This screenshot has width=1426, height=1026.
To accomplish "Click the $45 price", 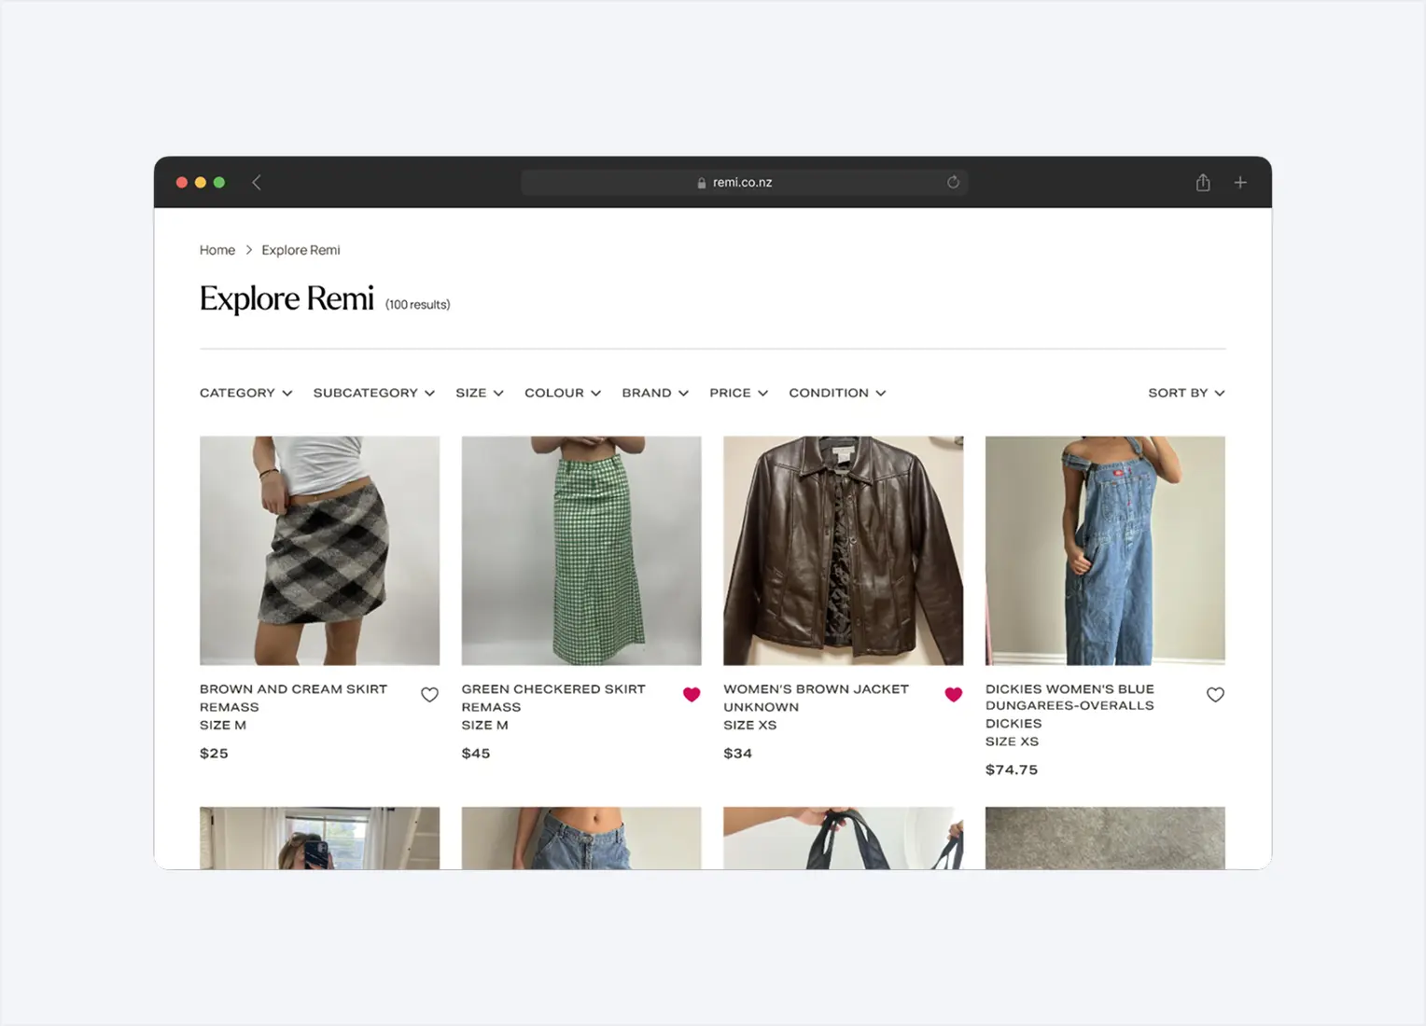I will (x=476, y=754).
